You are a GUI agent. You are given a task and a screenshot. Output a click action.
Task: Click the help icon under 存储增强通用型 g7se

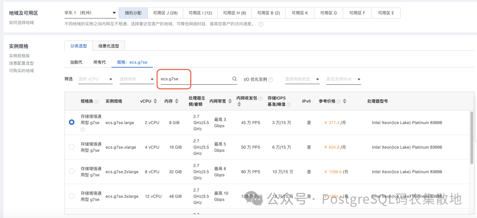coord(83,130)
